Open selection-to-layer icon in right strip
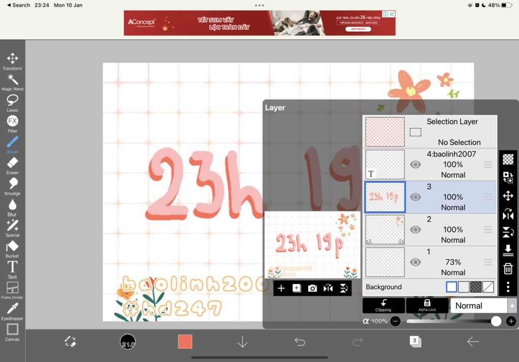519x362 pixels. click(508, 177)
